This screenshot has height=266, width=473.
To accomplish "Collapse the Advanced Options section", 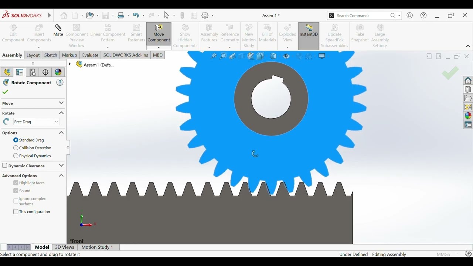I will pyautogui.click(x=61, y=175).
